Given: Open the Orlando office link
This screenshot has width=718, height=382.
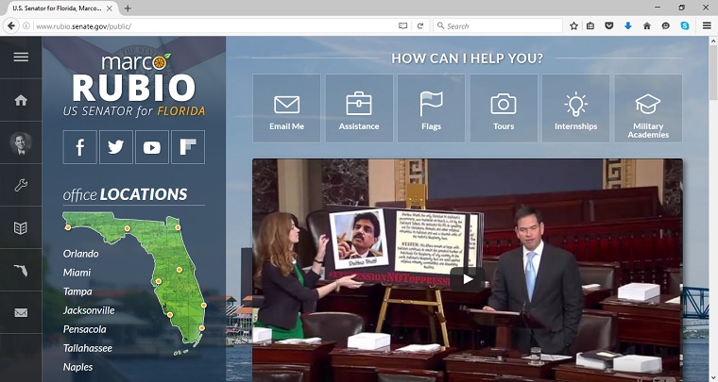Looking at the screenshot, I should 80,254.
